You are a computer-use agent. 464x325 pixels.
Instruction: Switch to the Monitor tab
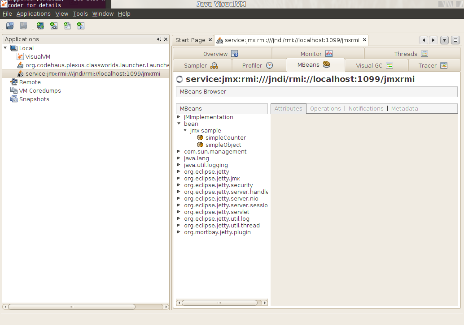(318, 54)
